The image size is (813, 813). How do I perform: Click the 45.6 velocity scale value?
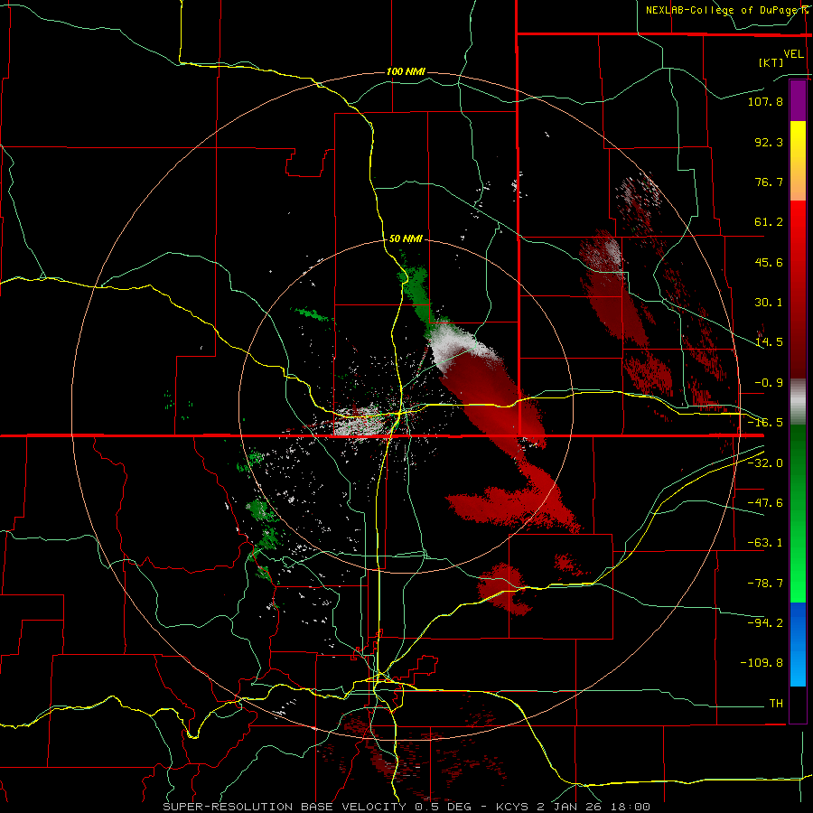[x=769, y=262]
